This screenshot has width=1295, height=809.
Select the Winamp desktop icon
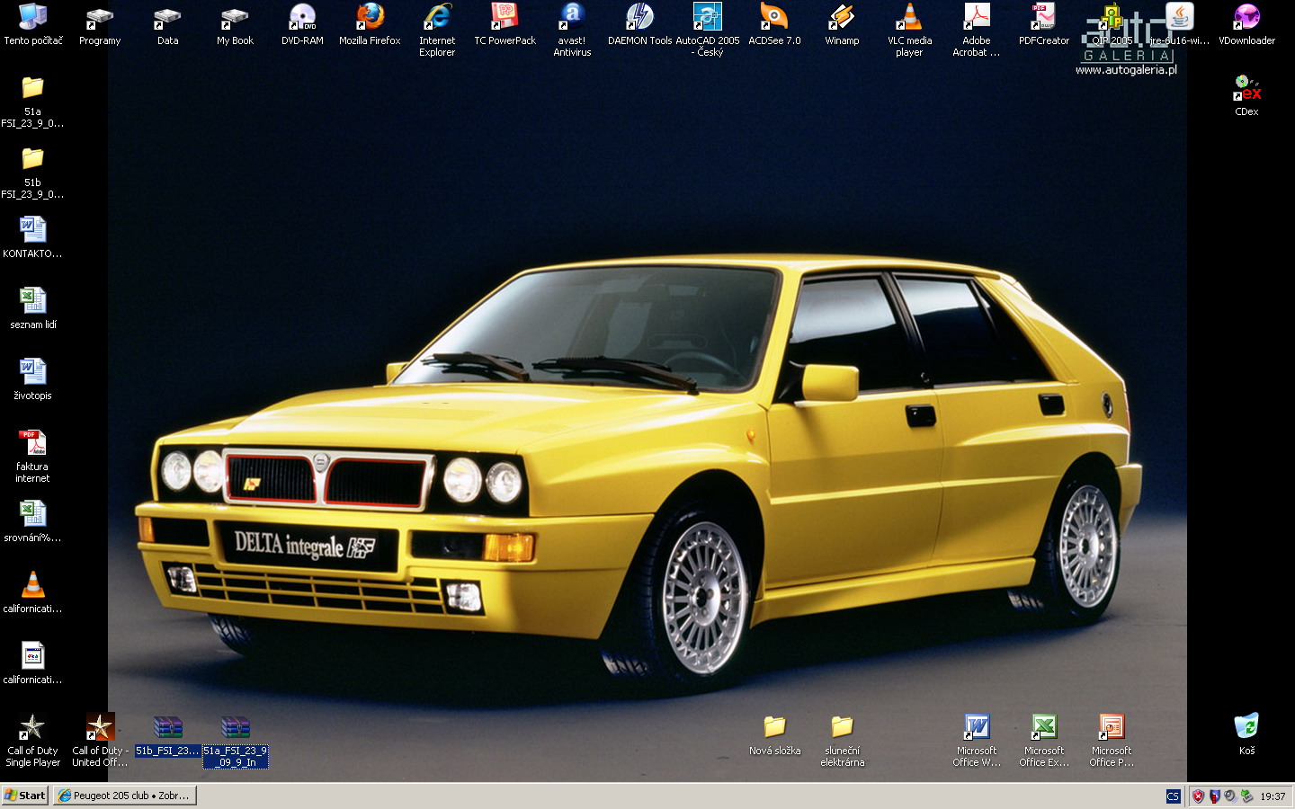(x=842, y=18)
